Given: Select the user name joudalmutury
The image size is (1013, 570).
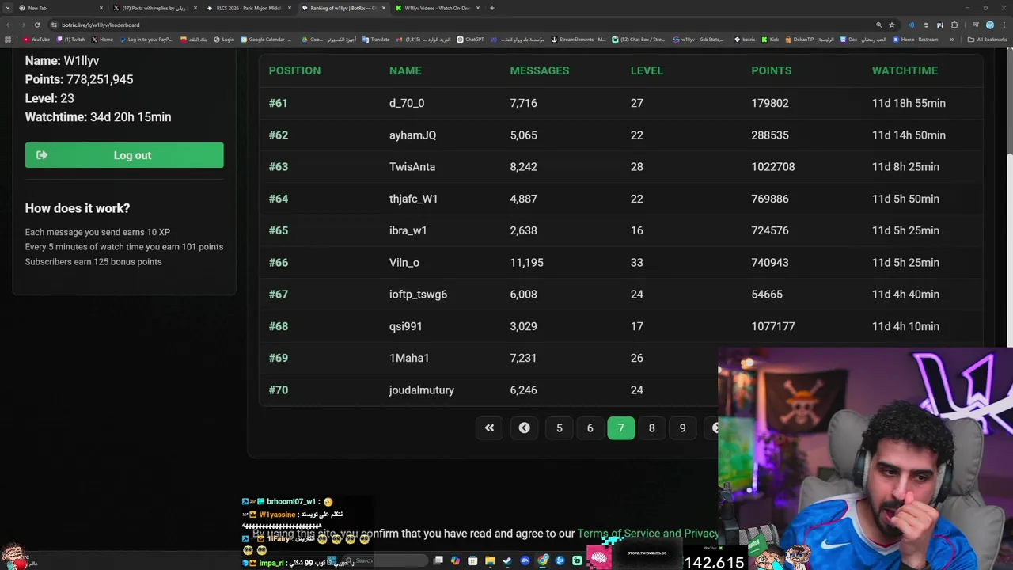Looking at the screenshot, I should click(x=422, y=390).
